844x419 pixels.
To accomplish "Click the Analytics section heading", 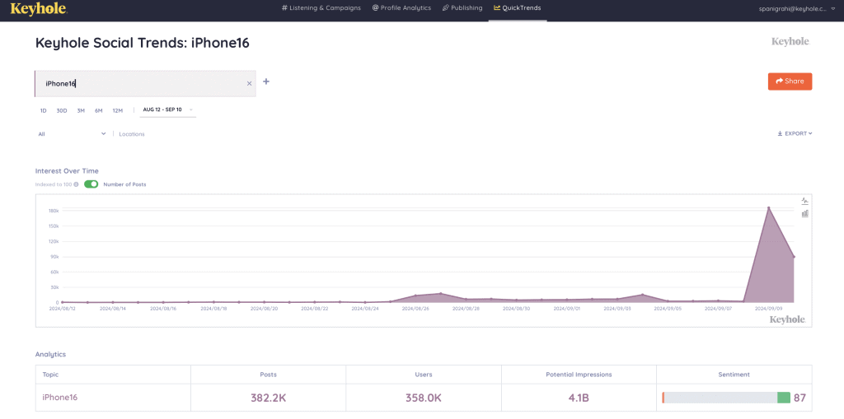I will [50, 355].
